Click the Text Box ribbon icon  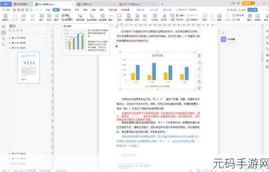coord(155,16)
